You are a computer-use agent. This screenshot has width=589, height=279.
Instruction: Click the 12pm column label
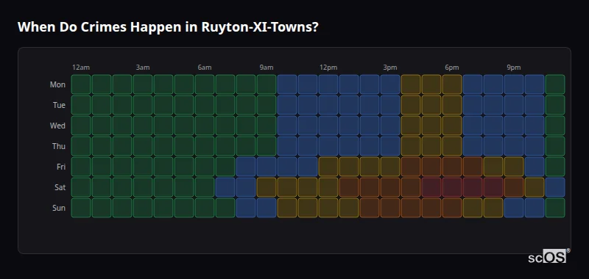[x=328, y=68]
